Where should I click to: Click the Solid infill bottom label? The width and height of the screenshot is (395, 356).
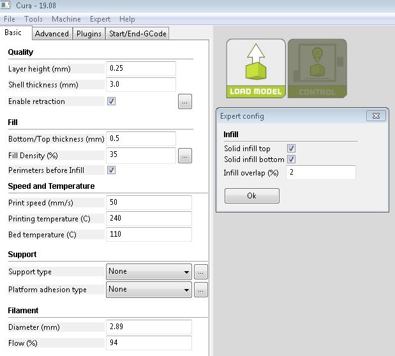click(254, 159)
